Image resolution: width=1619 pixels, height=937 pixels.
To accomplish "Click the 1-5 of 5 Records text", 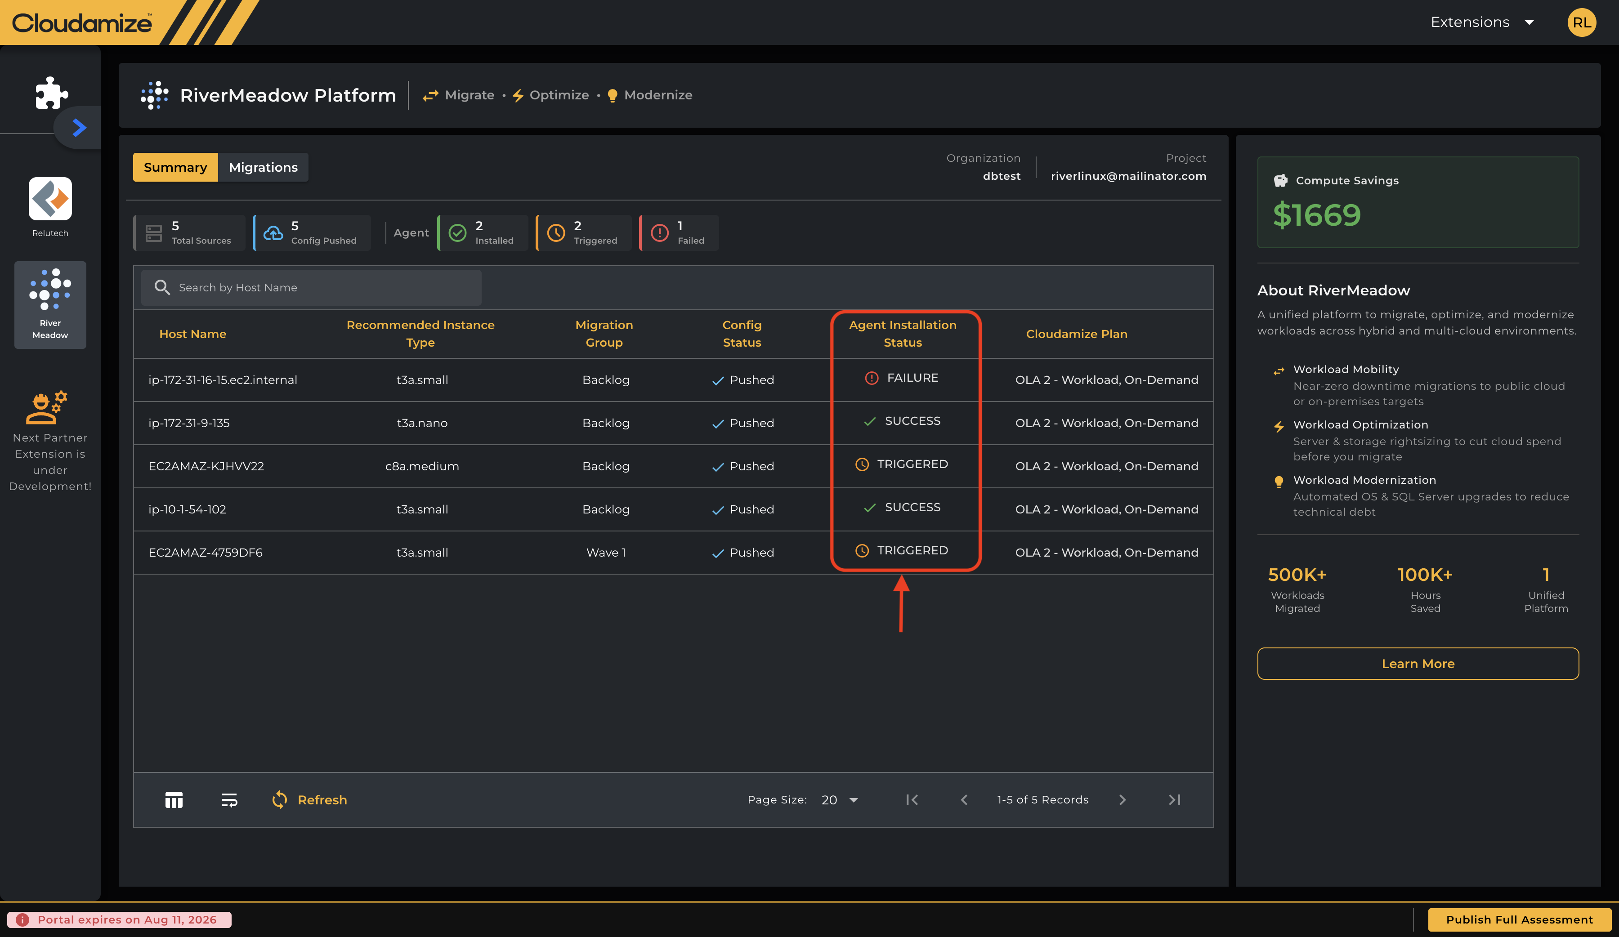I will click(1043, 800).
